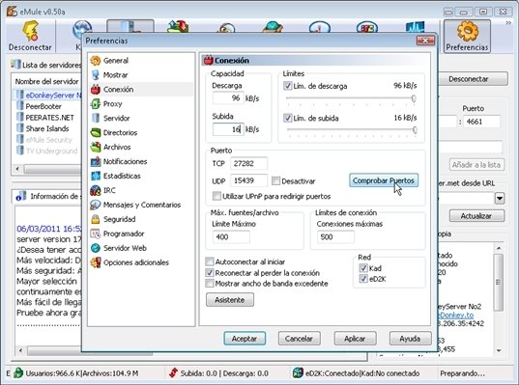This screenshot has width=519, height=385.
Task: Click the Comprobar Puertos button
Action: click(384, 180)
